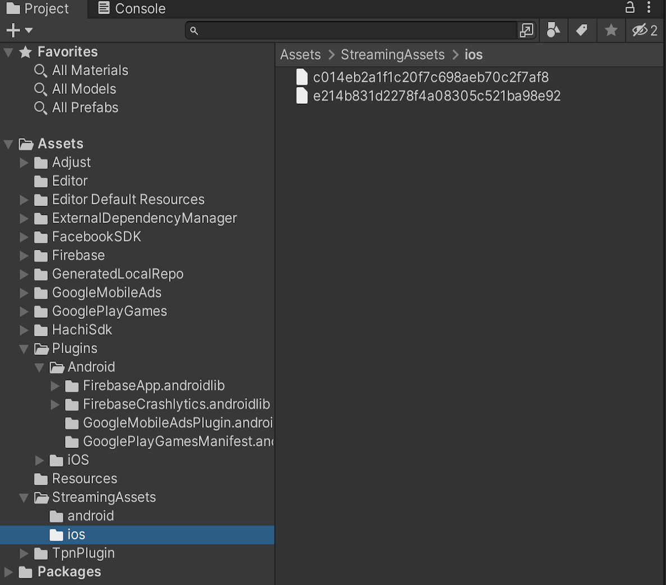The height and width of the screenshot is (585, 666).
Task: Click the plus create asset button
Action: [13, 30]
